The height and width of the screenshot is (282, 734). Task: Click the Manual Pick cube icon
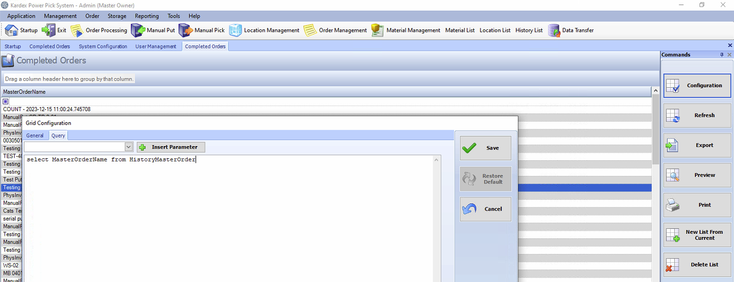tap(185, 30)
